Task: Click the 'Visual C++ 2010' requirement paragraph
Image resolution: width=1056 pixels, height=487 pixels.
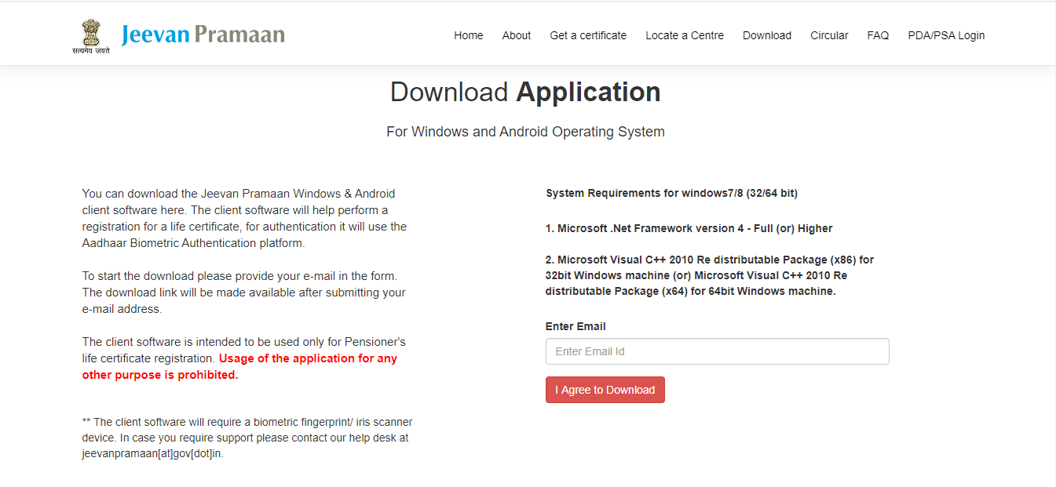Action: (x=710, y=275)
